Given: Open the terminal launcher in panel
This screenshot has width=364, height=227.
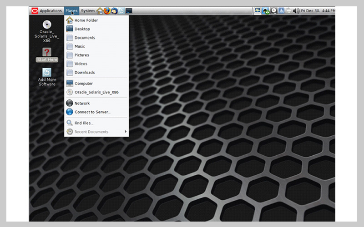Looking at the screenshot, I should (129, 10).
